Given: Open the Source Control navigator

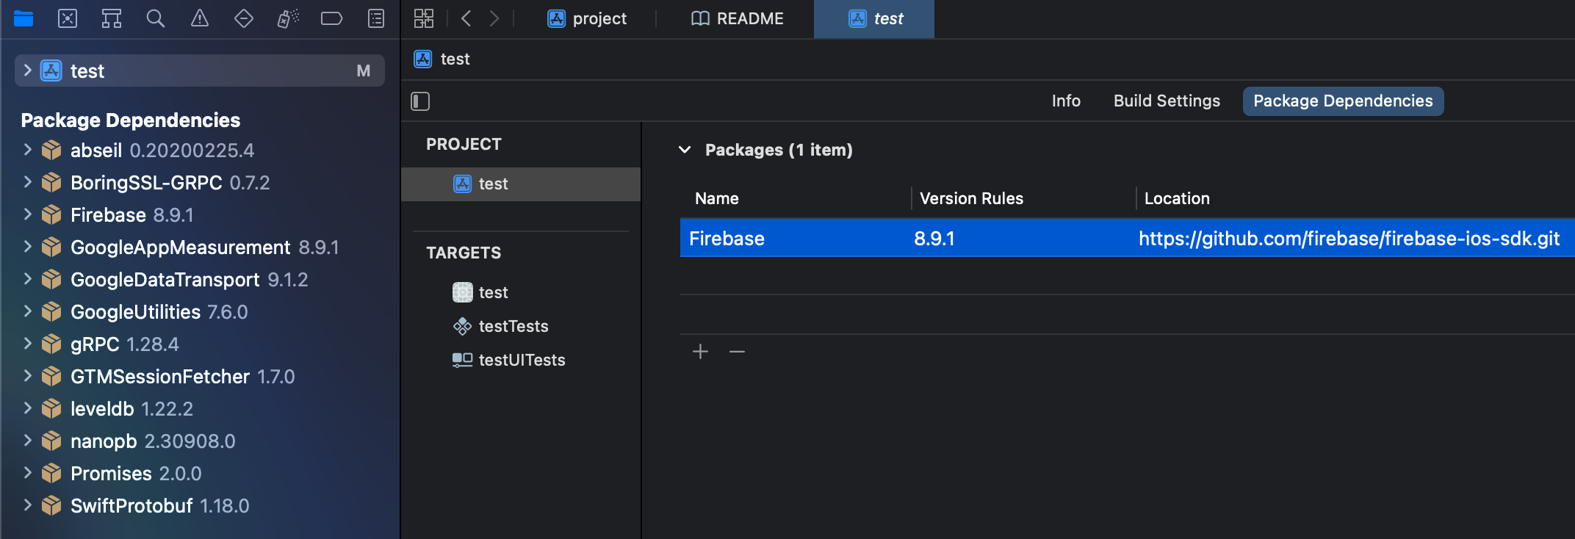Looking at the screenshot, I should click(68, 18).
